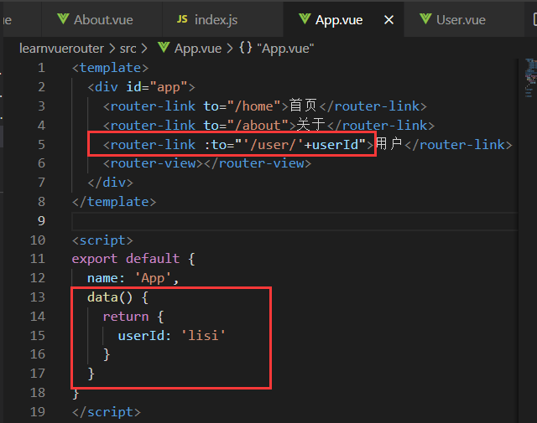Click the 用户 link text

pos(388,143)
